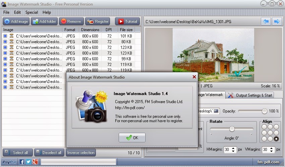The image size is (285, 167).
Task: Click the Add image button
Action: [x=16, y=21]
